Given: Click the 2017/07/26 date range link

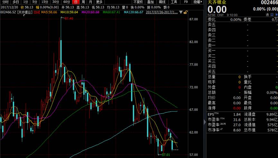Looking at the screenshot, I should [162, 13].
